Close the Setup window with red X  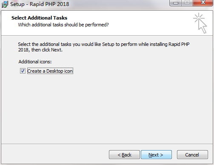pyautogui.click(x=203, y=3)
